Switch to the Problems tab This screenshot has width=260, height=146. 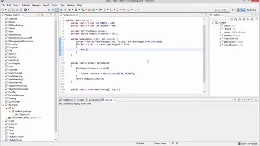pyautogui.click(x=66, y=100)
